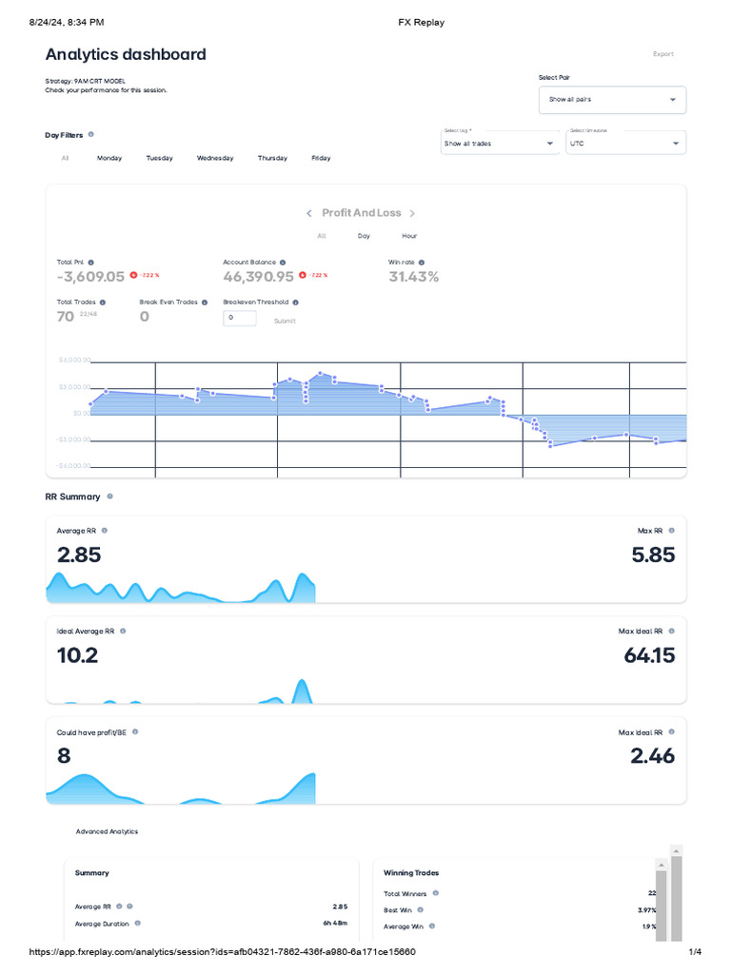Click info icon beside RR Summary heading
This screenshot has height=974, width=731.
(x=110, y=497)
